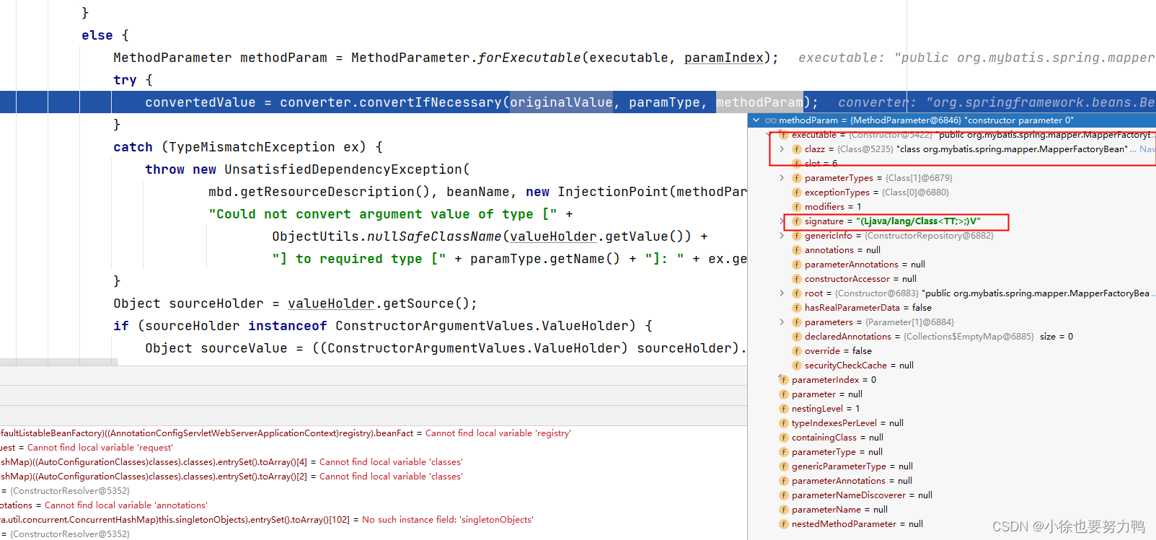This screenshot has height=540, width=1156.
Task: Click valueHolder in the getSource call
Action: click(x=331, y=304)
